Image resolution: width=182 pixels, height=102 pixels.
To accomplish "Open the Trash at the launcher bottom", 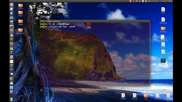I will click(11, 99).
